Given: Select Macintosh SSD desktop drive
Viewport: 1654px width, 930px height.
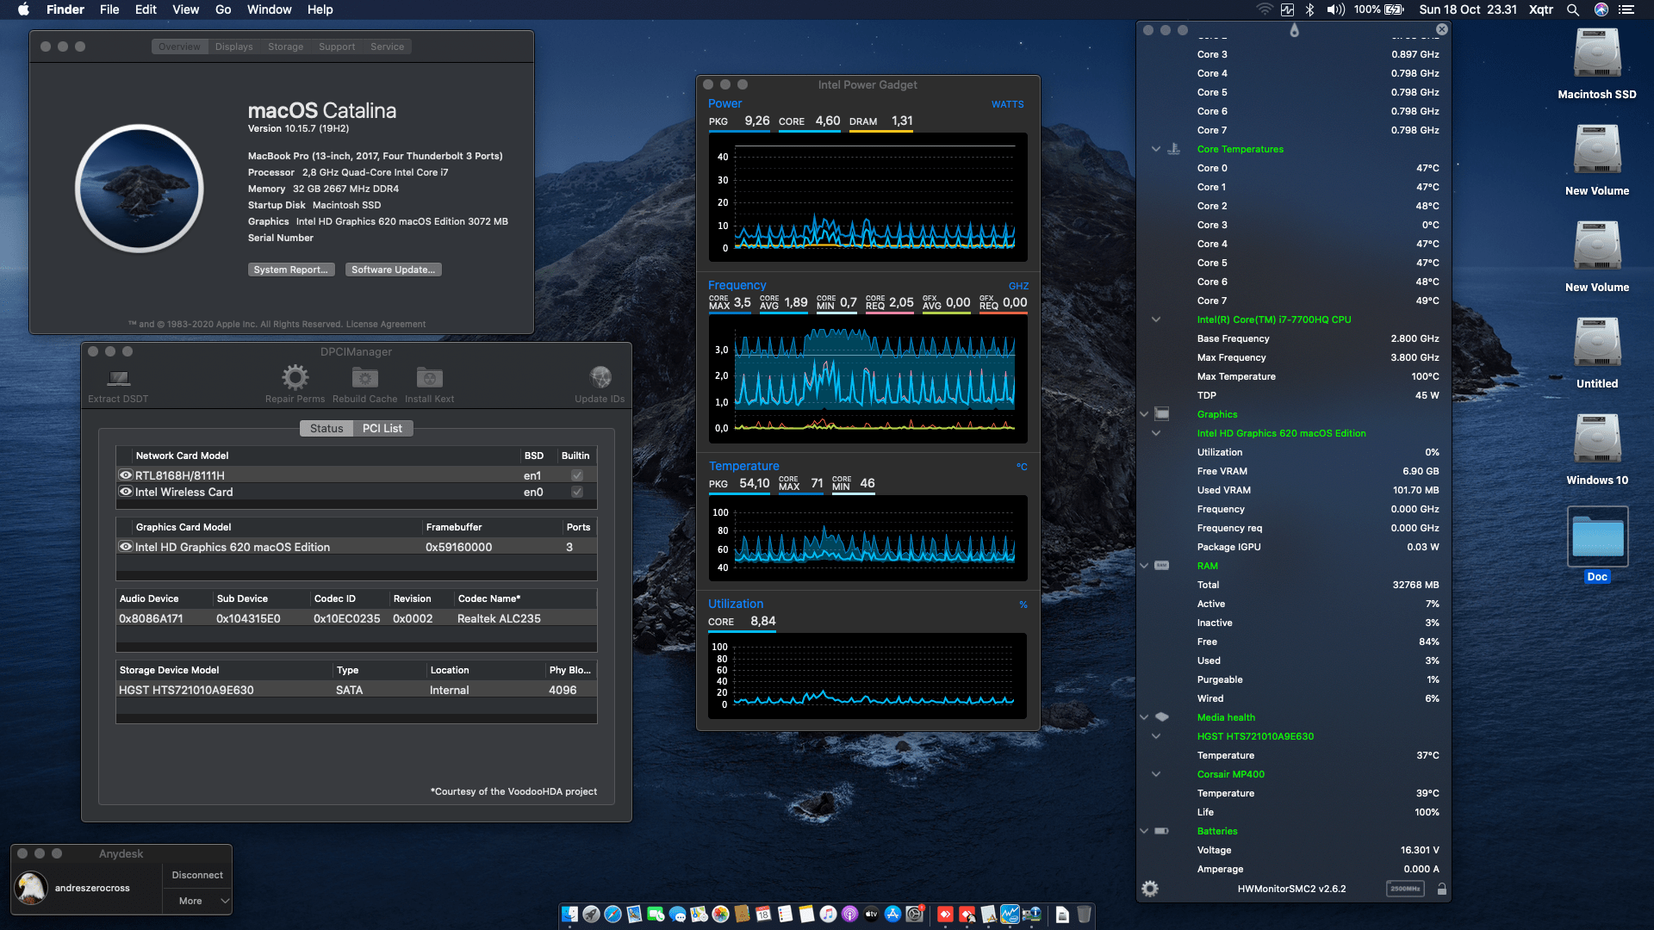Looking at the screenshot, I should click(x=1597, y=55).
